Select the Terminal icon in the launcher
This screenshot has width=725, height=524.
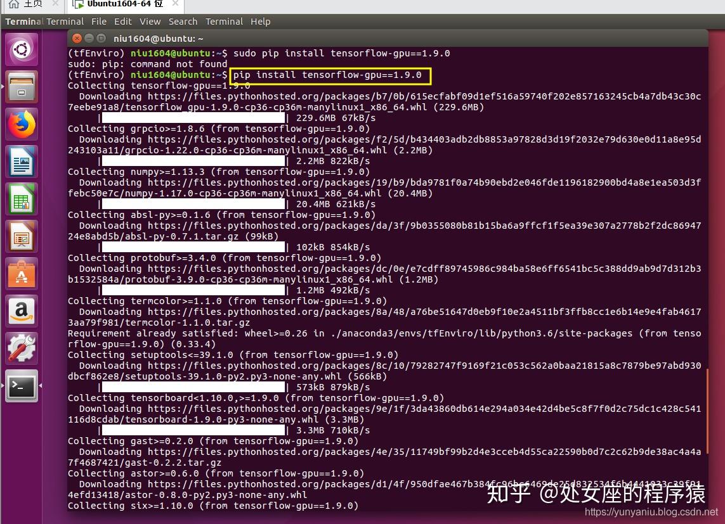[x=22, y=386]
